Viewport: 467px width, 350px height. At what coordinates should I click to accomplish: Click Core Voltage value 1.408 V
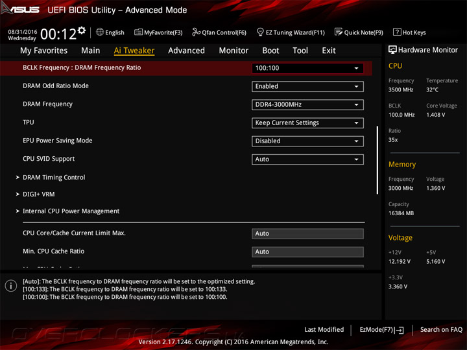coord(435,115)
